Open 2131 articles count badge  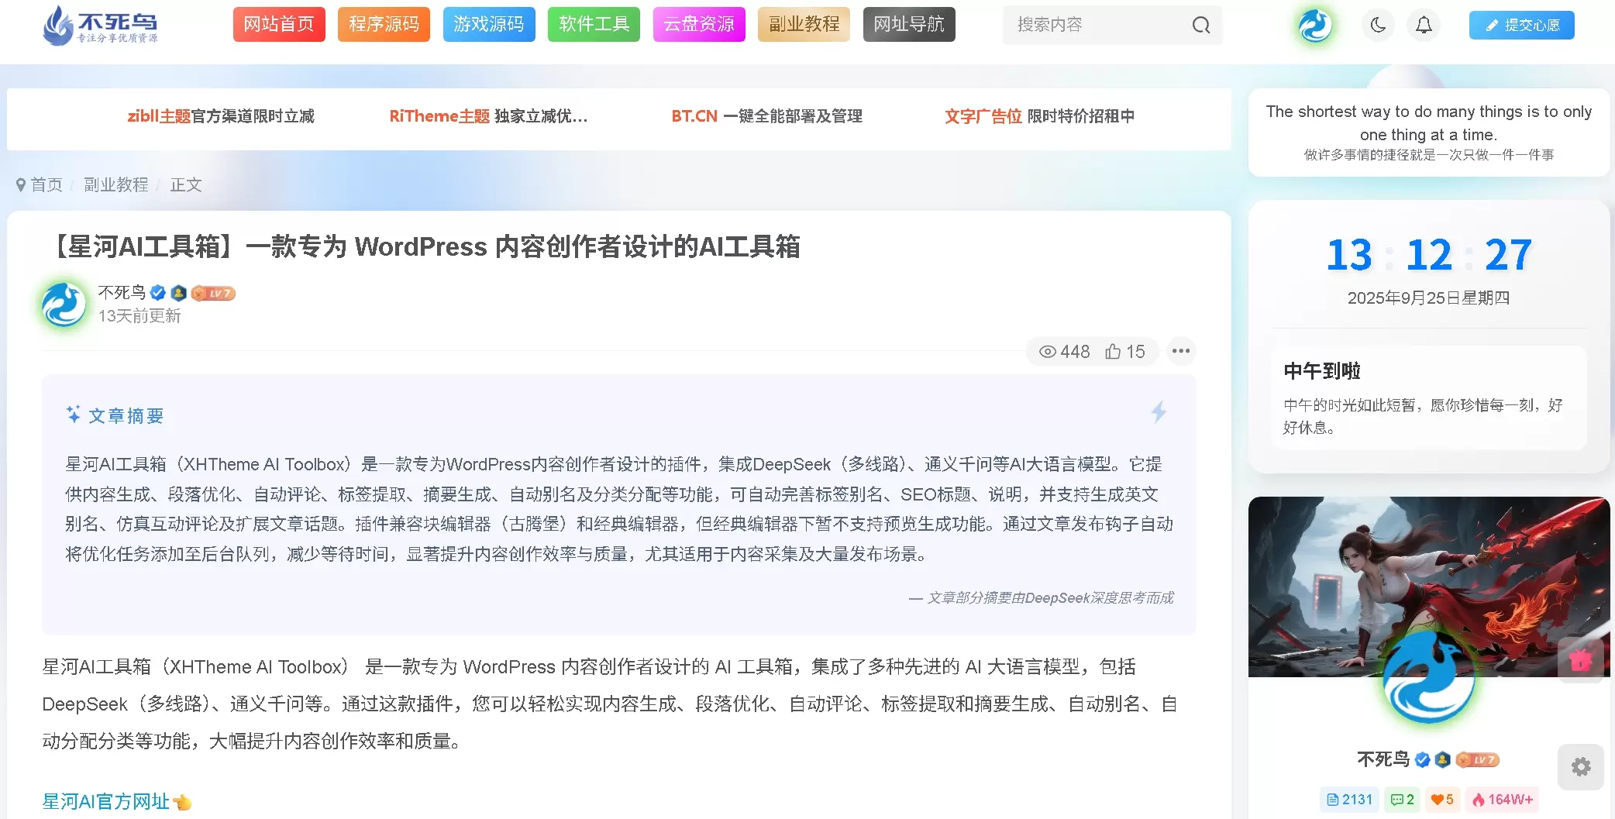(1350, 800)
